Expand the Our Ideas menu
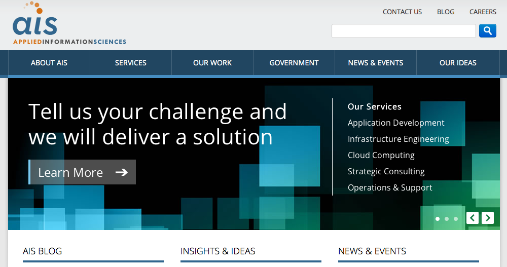507x267 pixels. [x=458, y=63]
